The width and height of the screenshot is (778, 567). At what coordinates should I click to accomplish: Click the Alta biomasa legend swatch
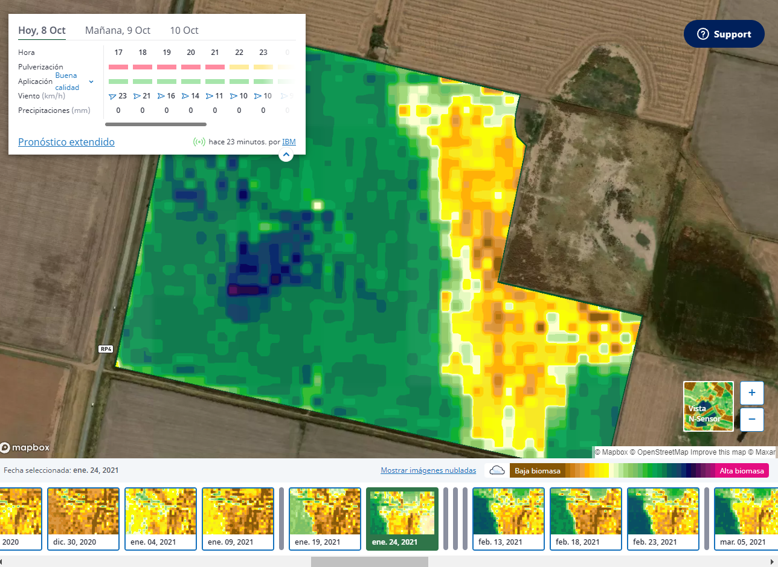click(741, 470)
